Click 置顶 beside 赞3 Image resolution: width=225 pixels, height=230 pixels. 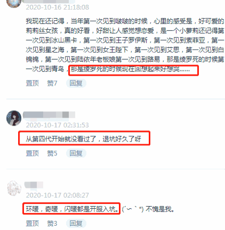[x=33, y=223]
